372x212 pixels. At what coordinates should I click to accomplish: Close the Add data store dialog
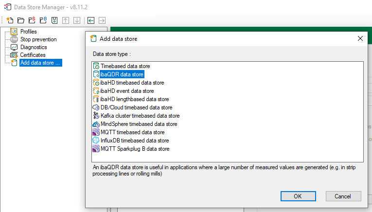pyautogui.click(x=360, y=38)
